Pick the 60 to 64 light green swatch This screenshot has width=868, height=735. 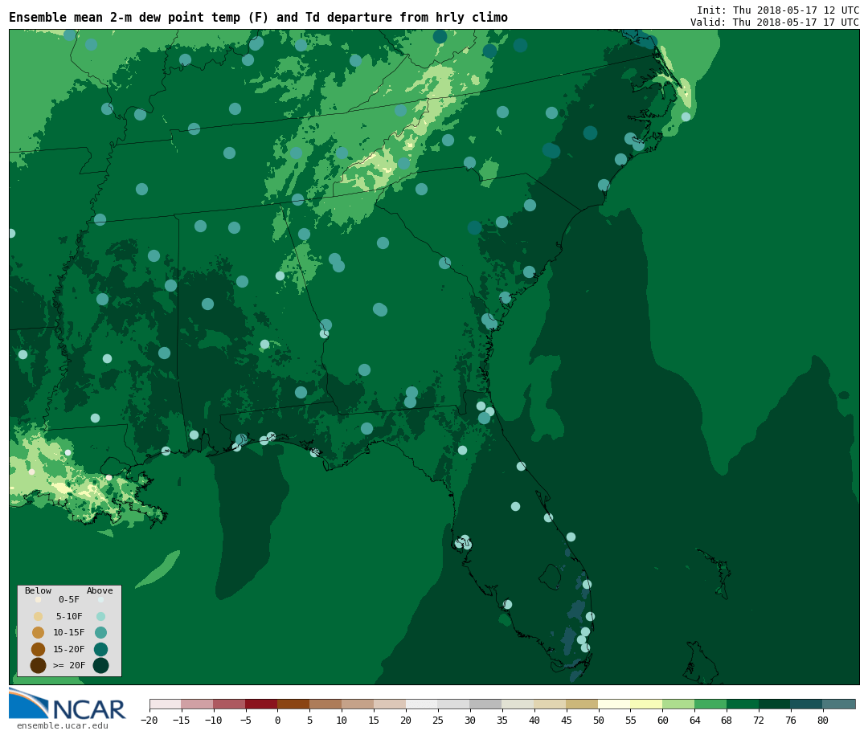678,704
